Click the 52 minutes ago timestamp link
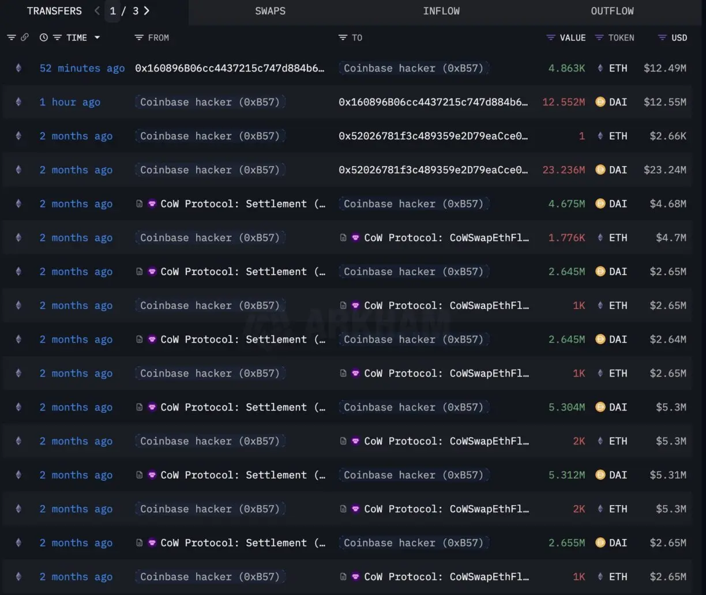 point(81,68)
